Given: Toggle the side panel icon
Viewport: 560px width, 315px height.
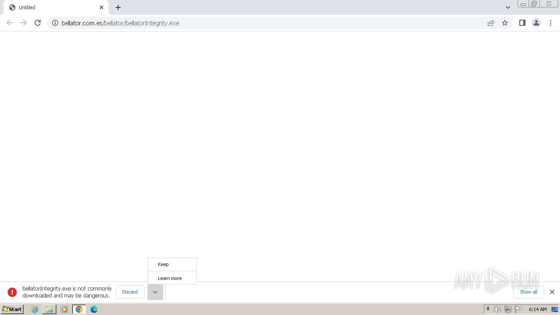Looking at the screenshot, I should (522, 23).
